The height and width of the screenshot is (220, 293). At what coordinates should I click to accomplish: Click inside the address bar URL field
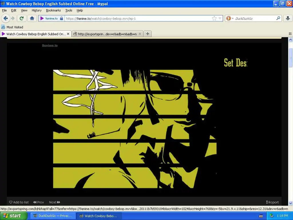click(x=138, y=18)
